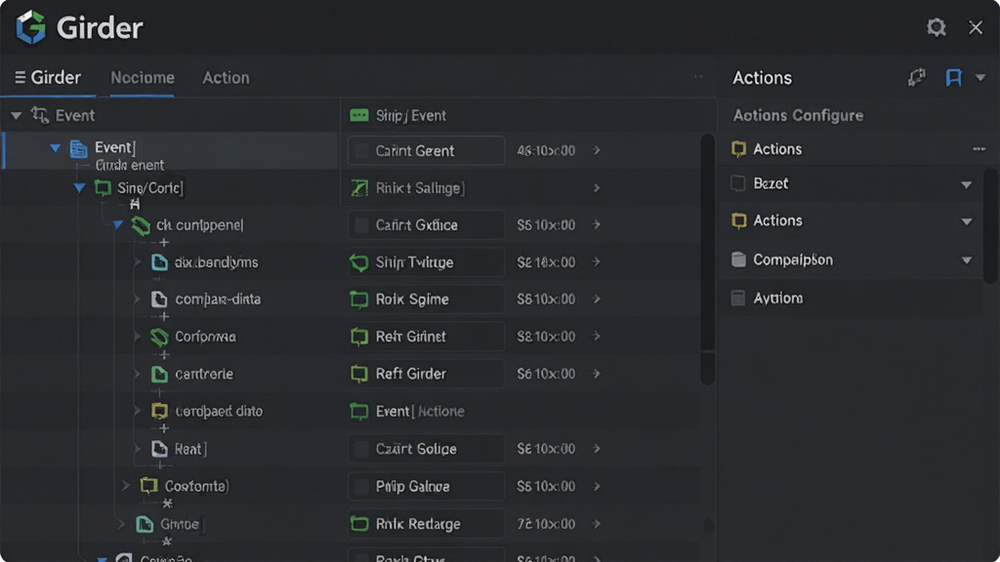Click the Actions Configure heading
This screenshot has width=1000, height=562.
798,115
